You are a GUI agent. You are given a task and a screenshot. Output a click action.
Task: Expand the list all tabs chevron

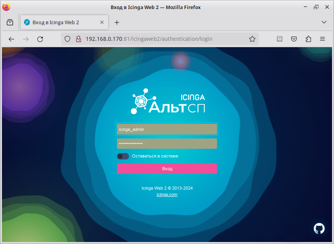[324, 22]
